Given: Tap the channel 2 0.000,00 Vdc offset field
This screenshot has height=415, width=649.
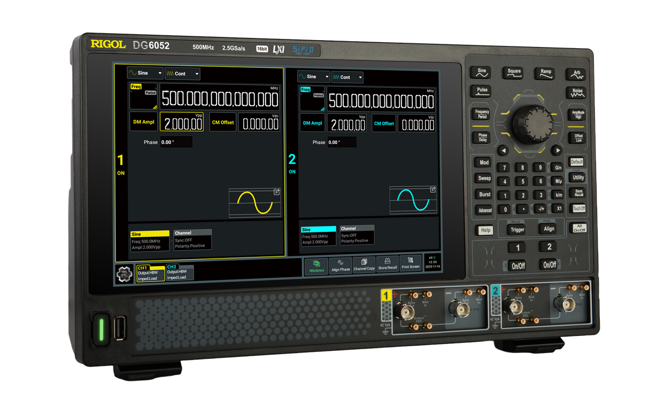Looking at the screenshot, I should pos(416,124).
